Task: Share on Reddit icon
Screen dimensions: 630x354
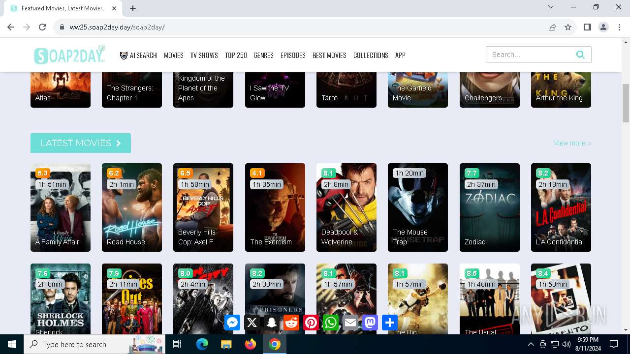Action: (291, 323)
